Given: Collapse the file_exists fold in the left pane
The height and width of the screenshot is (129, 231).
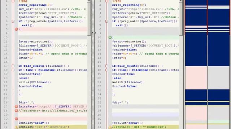Looking at the screenshot, I should click(13, 66).
